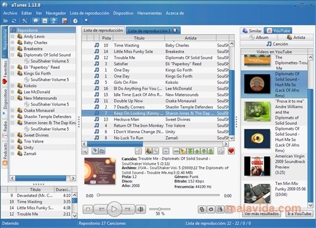Click the clock-like icon beside the heart
The height and width of the screenshot is (228, 316).
pos(221,151)
